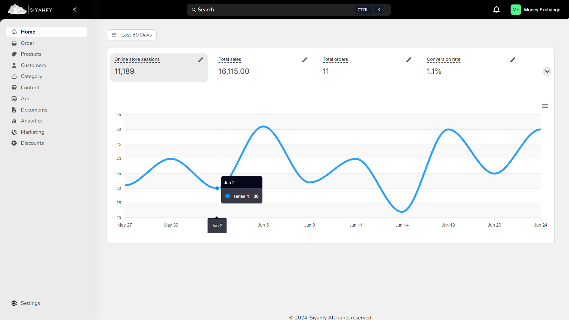Click the pencil icon beside Total sales

coord(305,60)
